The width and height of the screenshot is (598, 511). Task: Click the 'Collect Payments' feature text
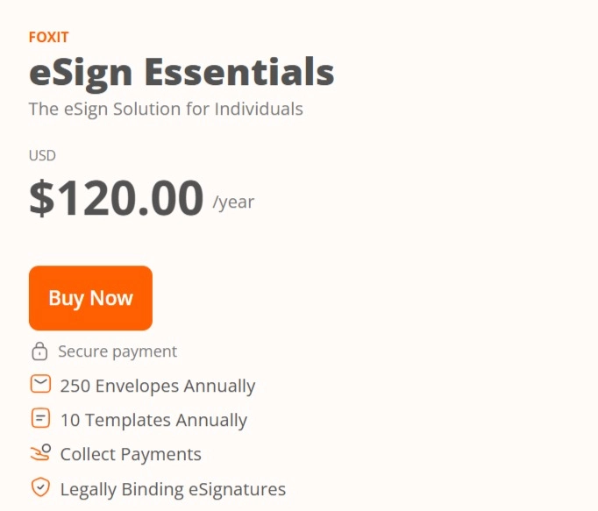click(x=131, y=454)
